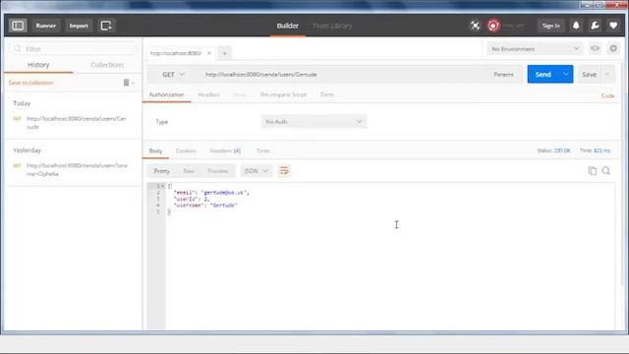This screenshot has height=354, width=629.
Task: Switch to the Team Library tab
Action: (332, 26)
